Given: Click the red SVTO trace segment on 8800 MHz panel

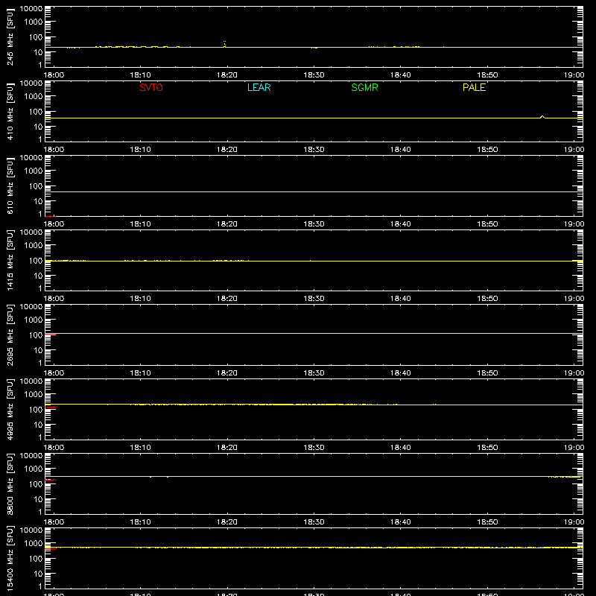Looking at the screenshot, I should click(50, 480).
